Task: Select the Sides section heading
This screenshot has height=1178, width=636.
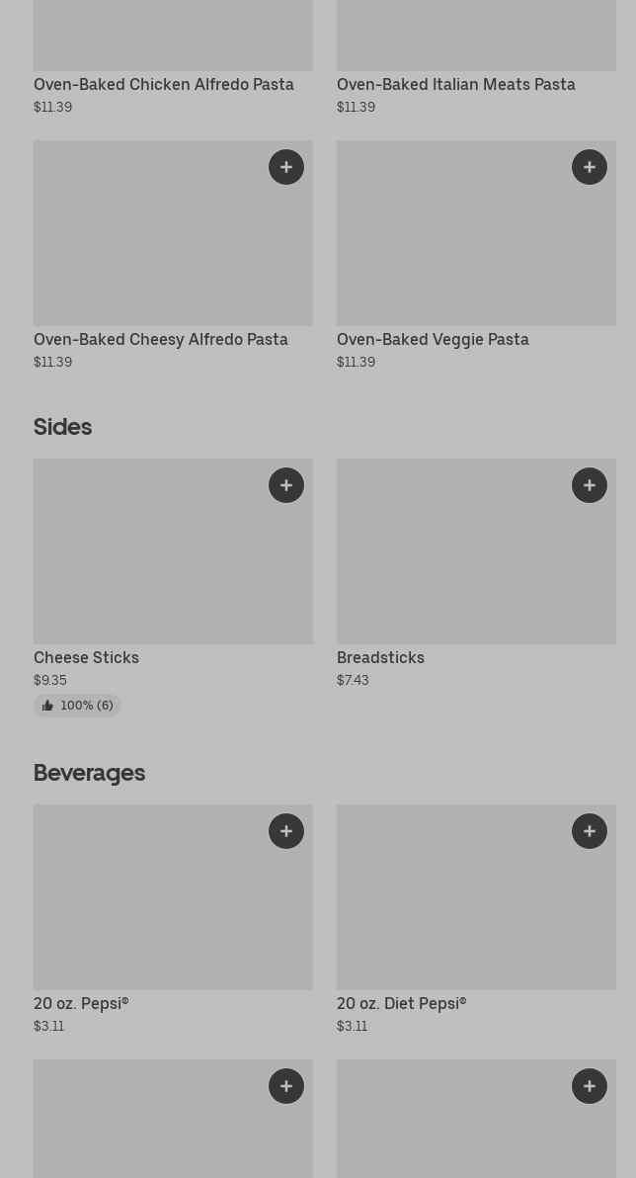Action: pos(63,427)
